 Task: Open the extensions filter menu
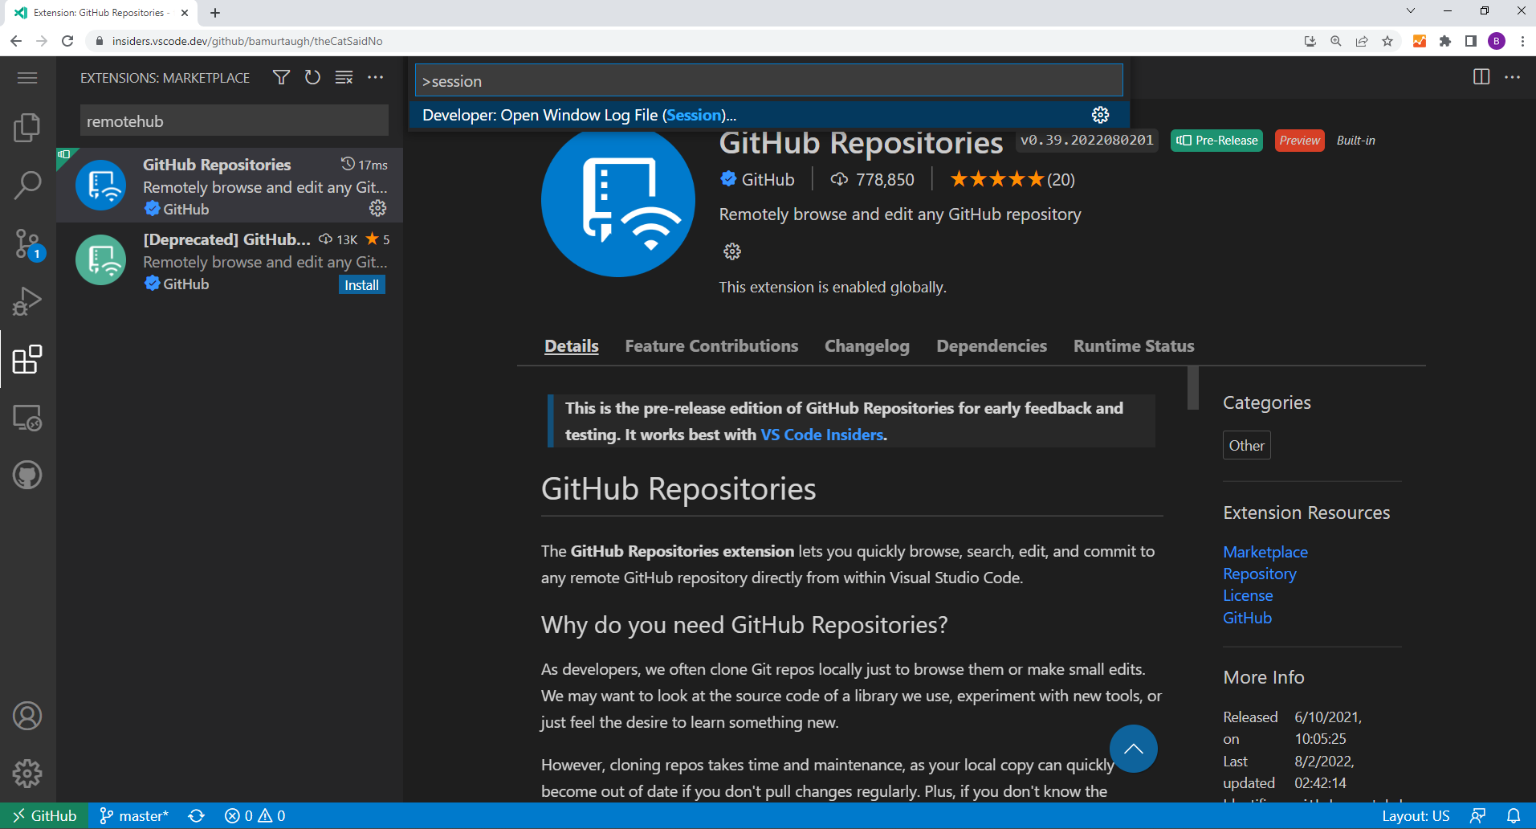point(280,77)
